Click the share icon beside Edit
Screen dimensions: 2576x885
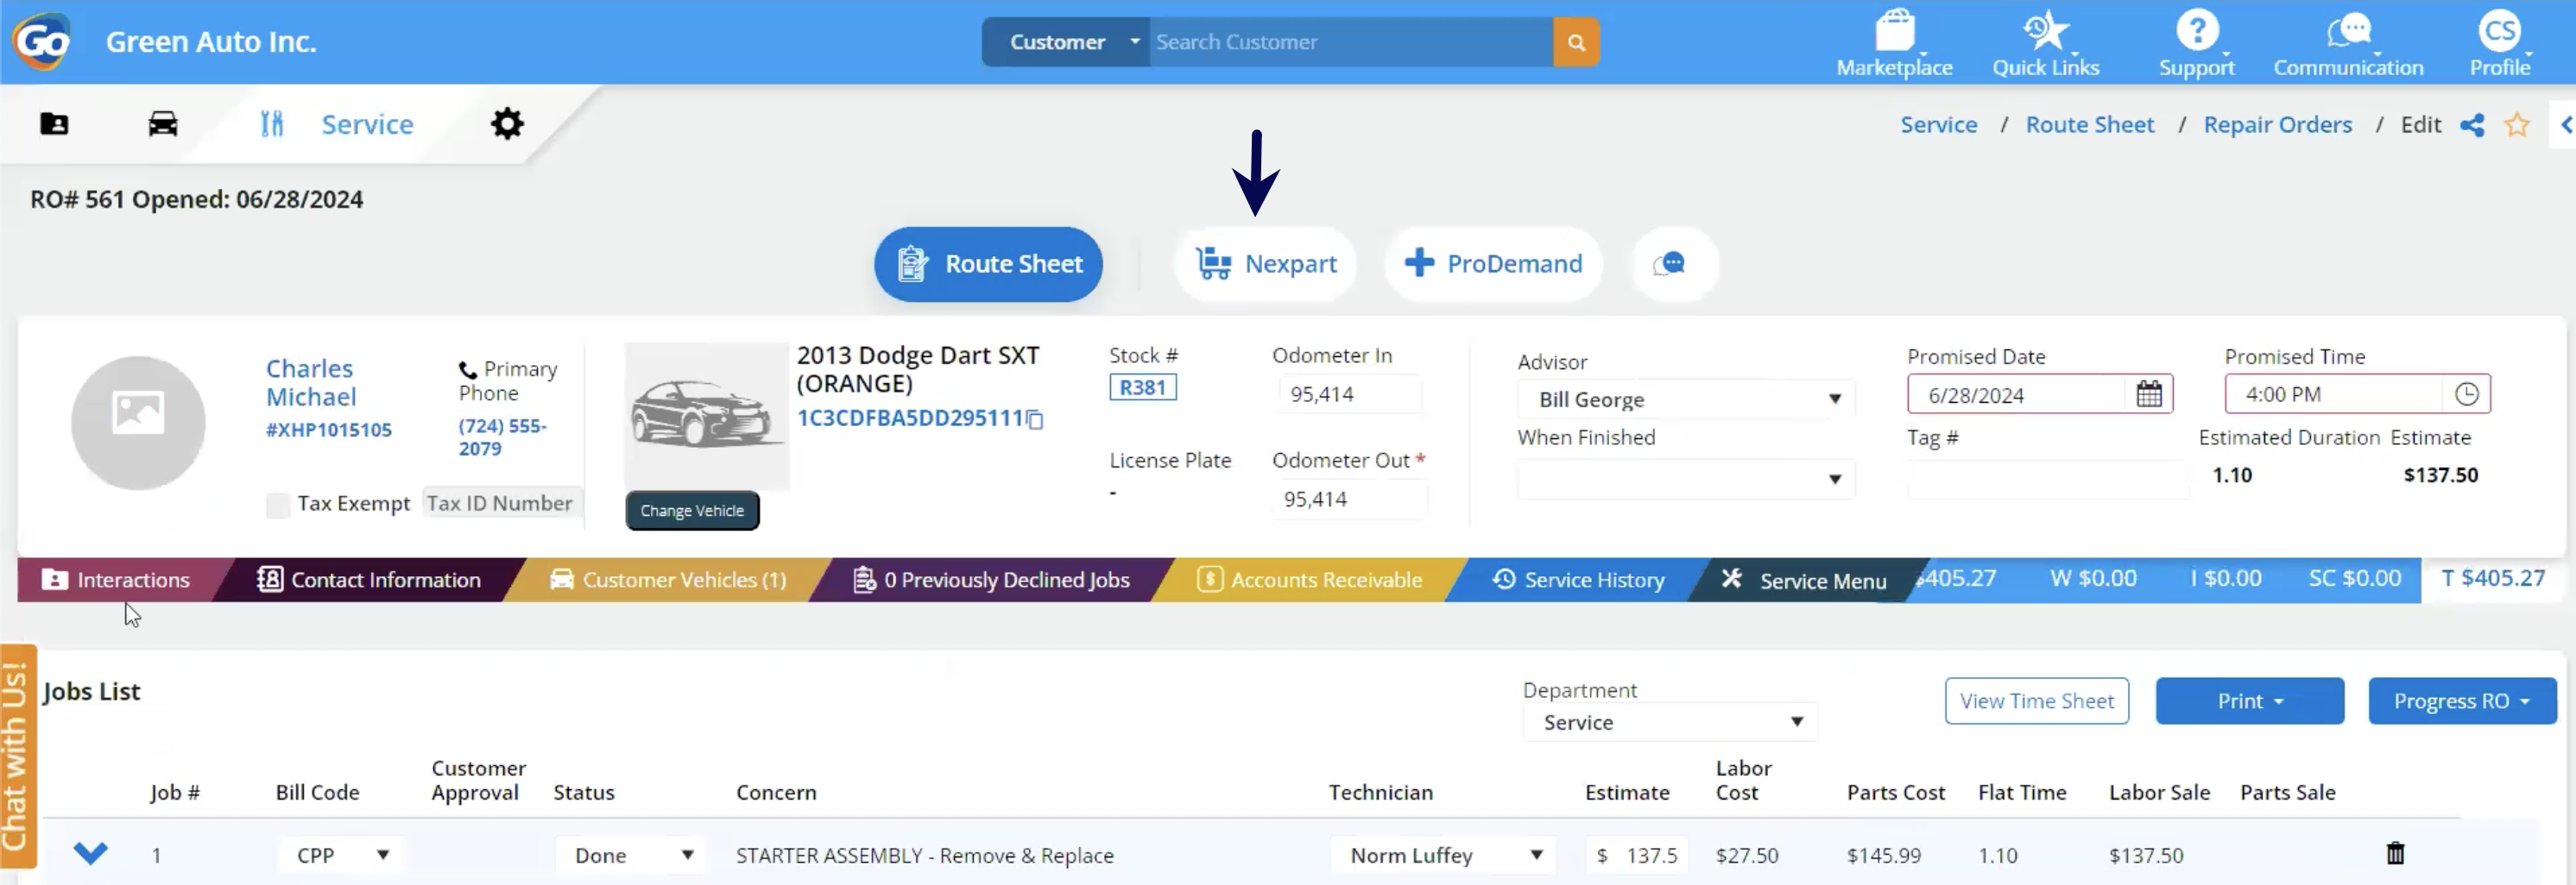coord(2471,125)
